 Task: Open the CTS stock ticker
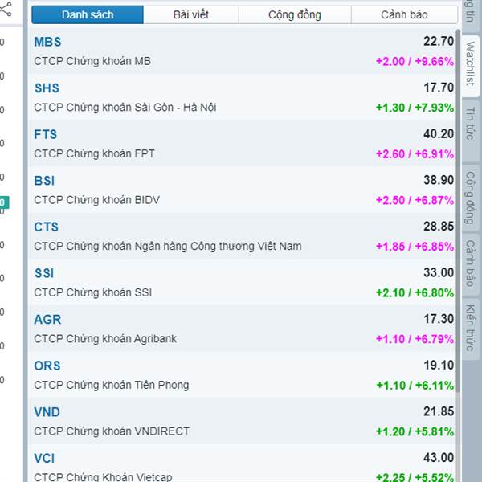coord(46,227)
